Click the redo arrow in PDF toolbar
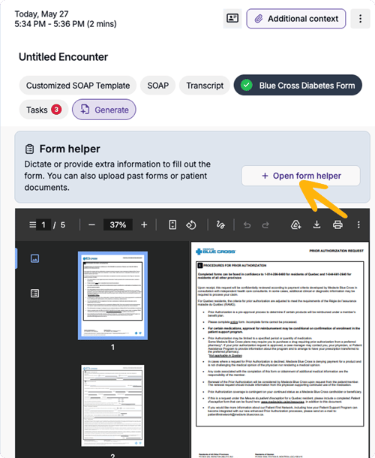Image resolution: width=375 pixels, height=458 pixels. [265, 225]
